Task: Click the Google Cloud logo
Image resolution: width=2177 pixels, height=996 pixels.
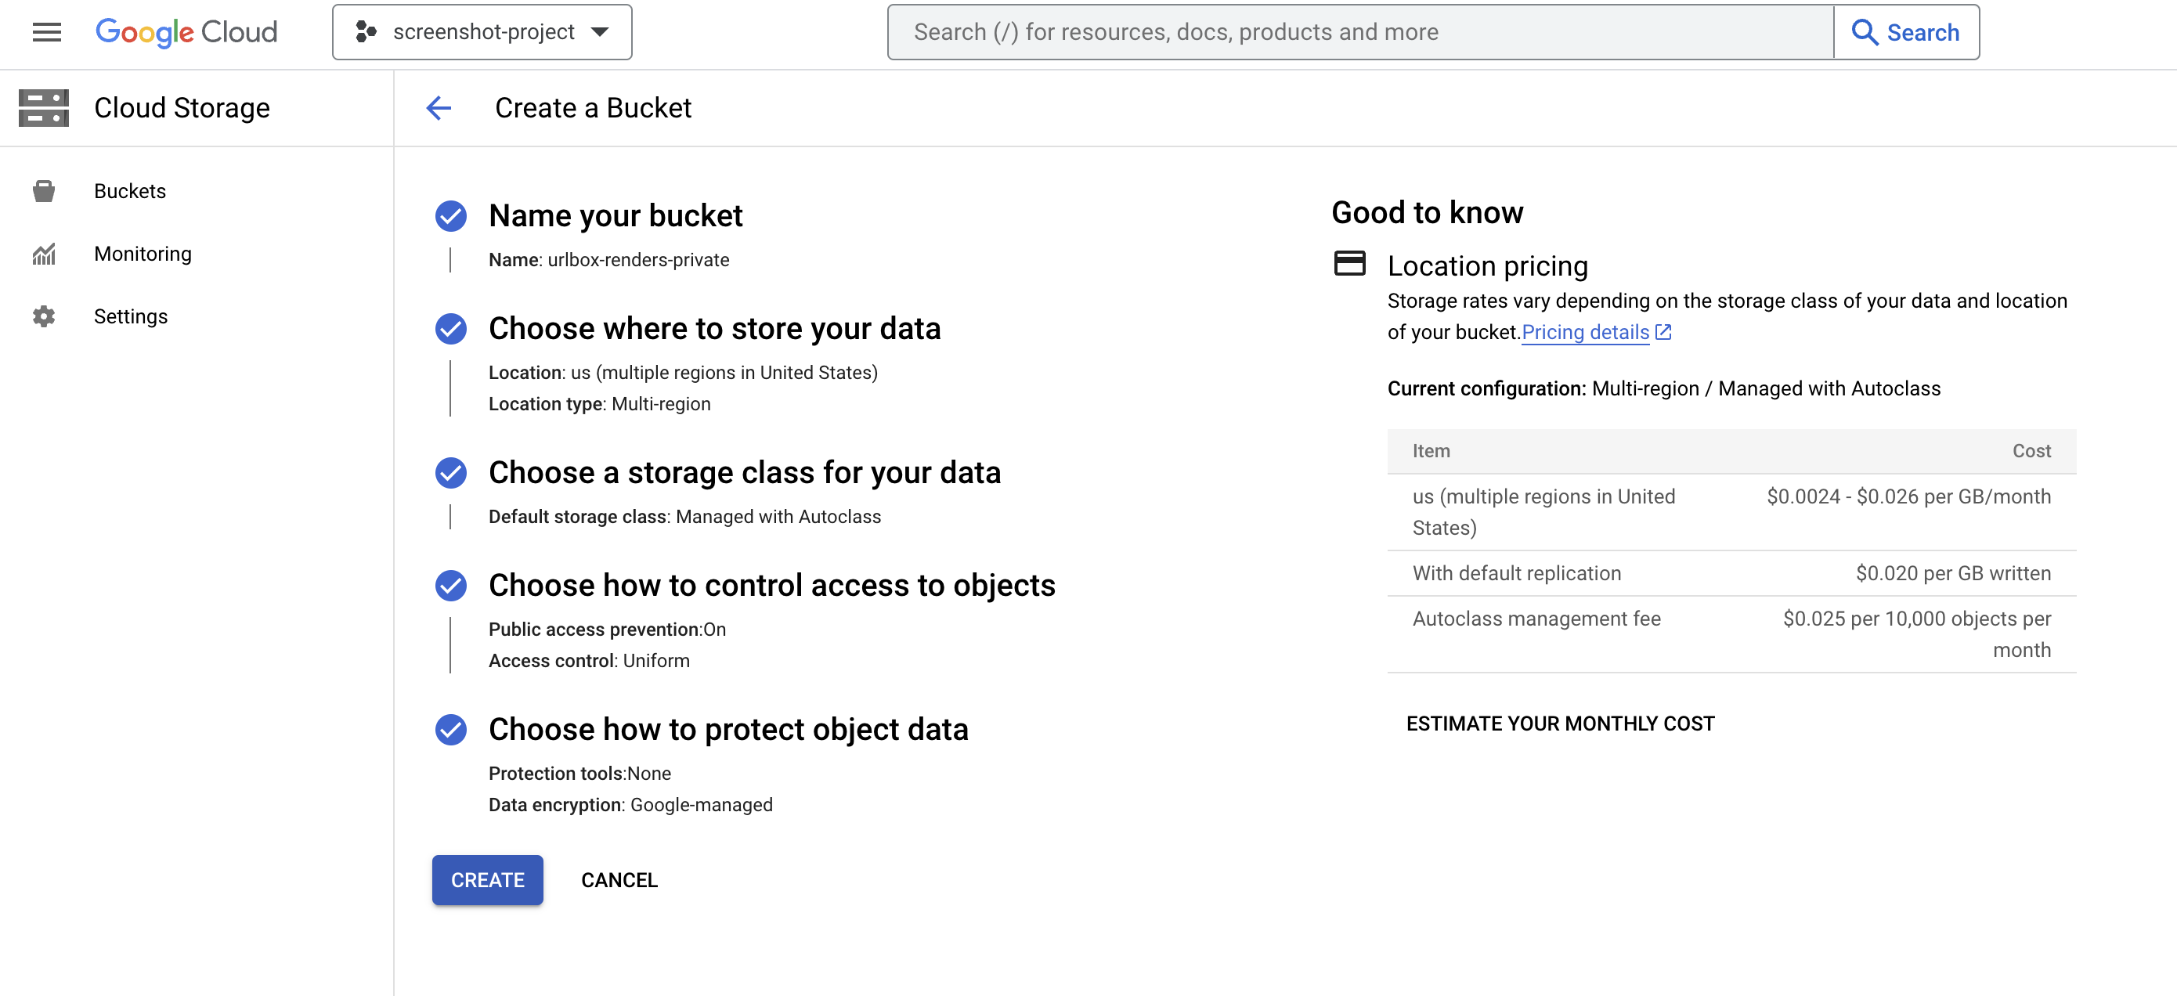Action: [x=186, y=32]
